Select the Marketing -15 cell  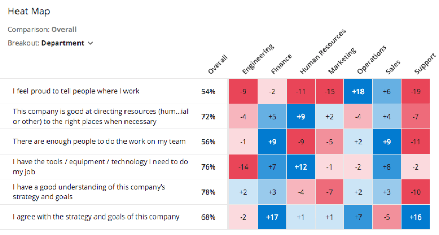(x=330, y=91)
